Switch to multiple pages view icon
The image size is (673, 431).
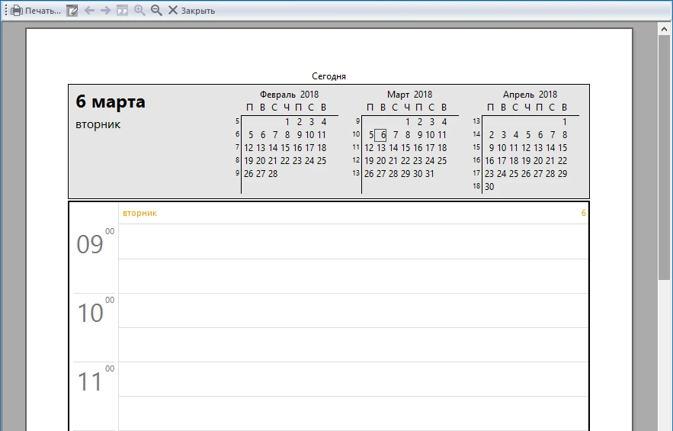tap(122, 11)
